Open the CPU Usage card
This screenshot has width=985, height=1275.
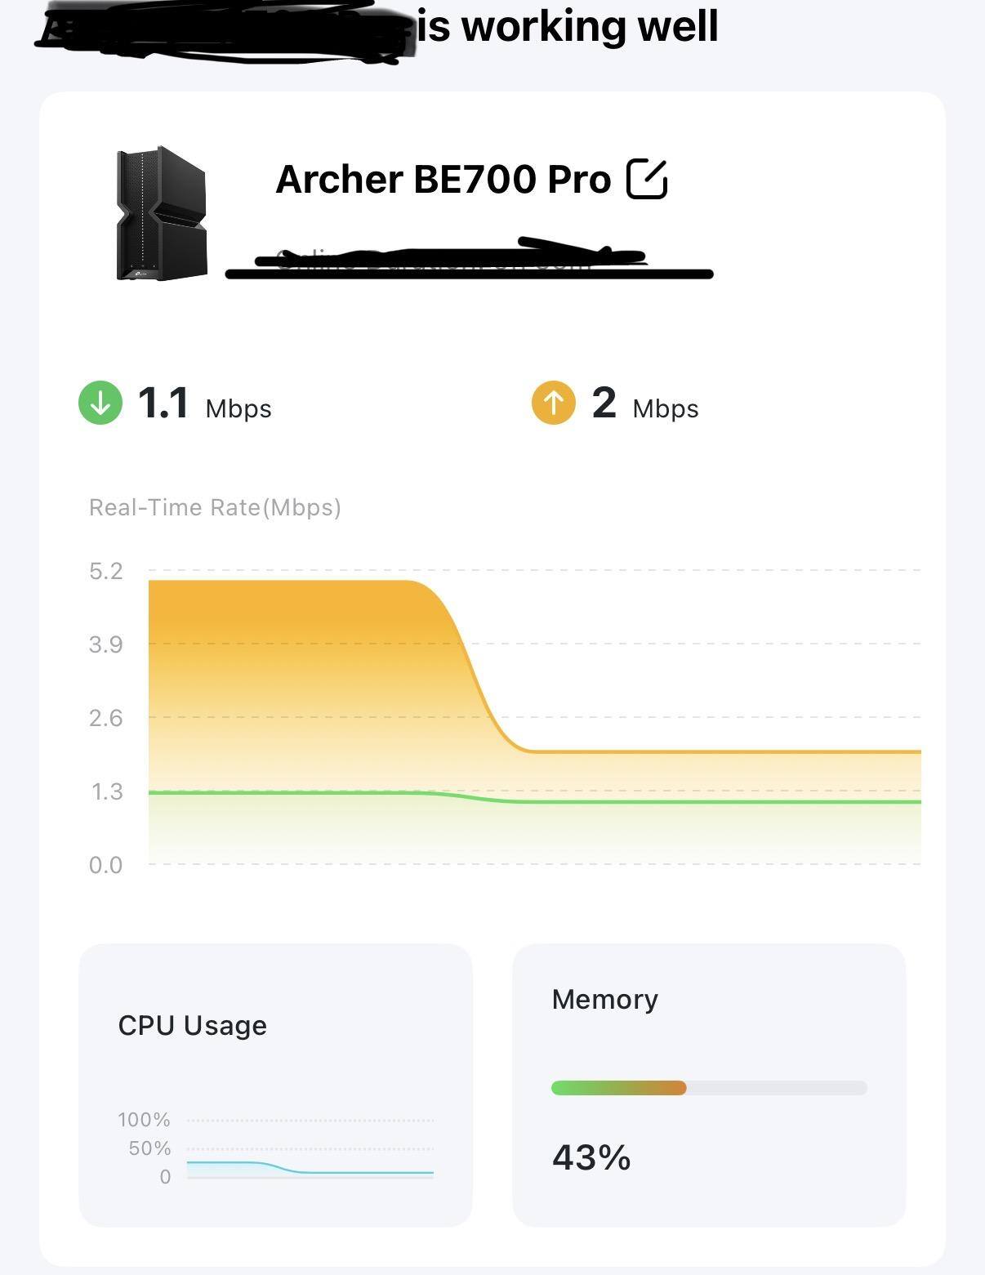(275, 1085)
